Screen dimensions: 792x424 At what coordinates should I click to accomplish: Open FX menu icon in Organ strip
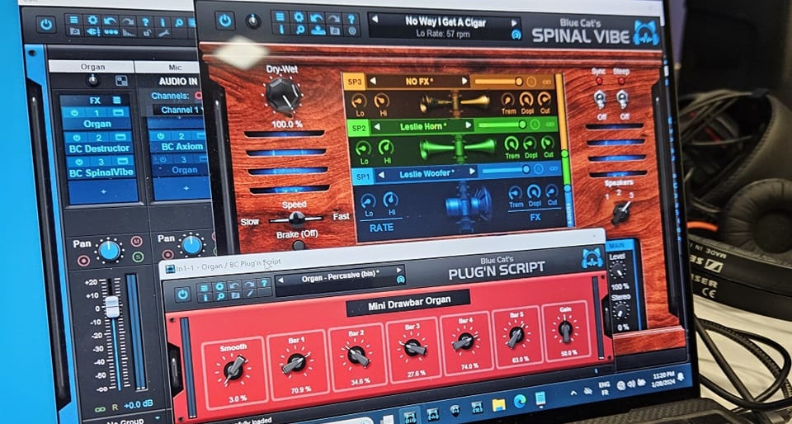point(116,100)
